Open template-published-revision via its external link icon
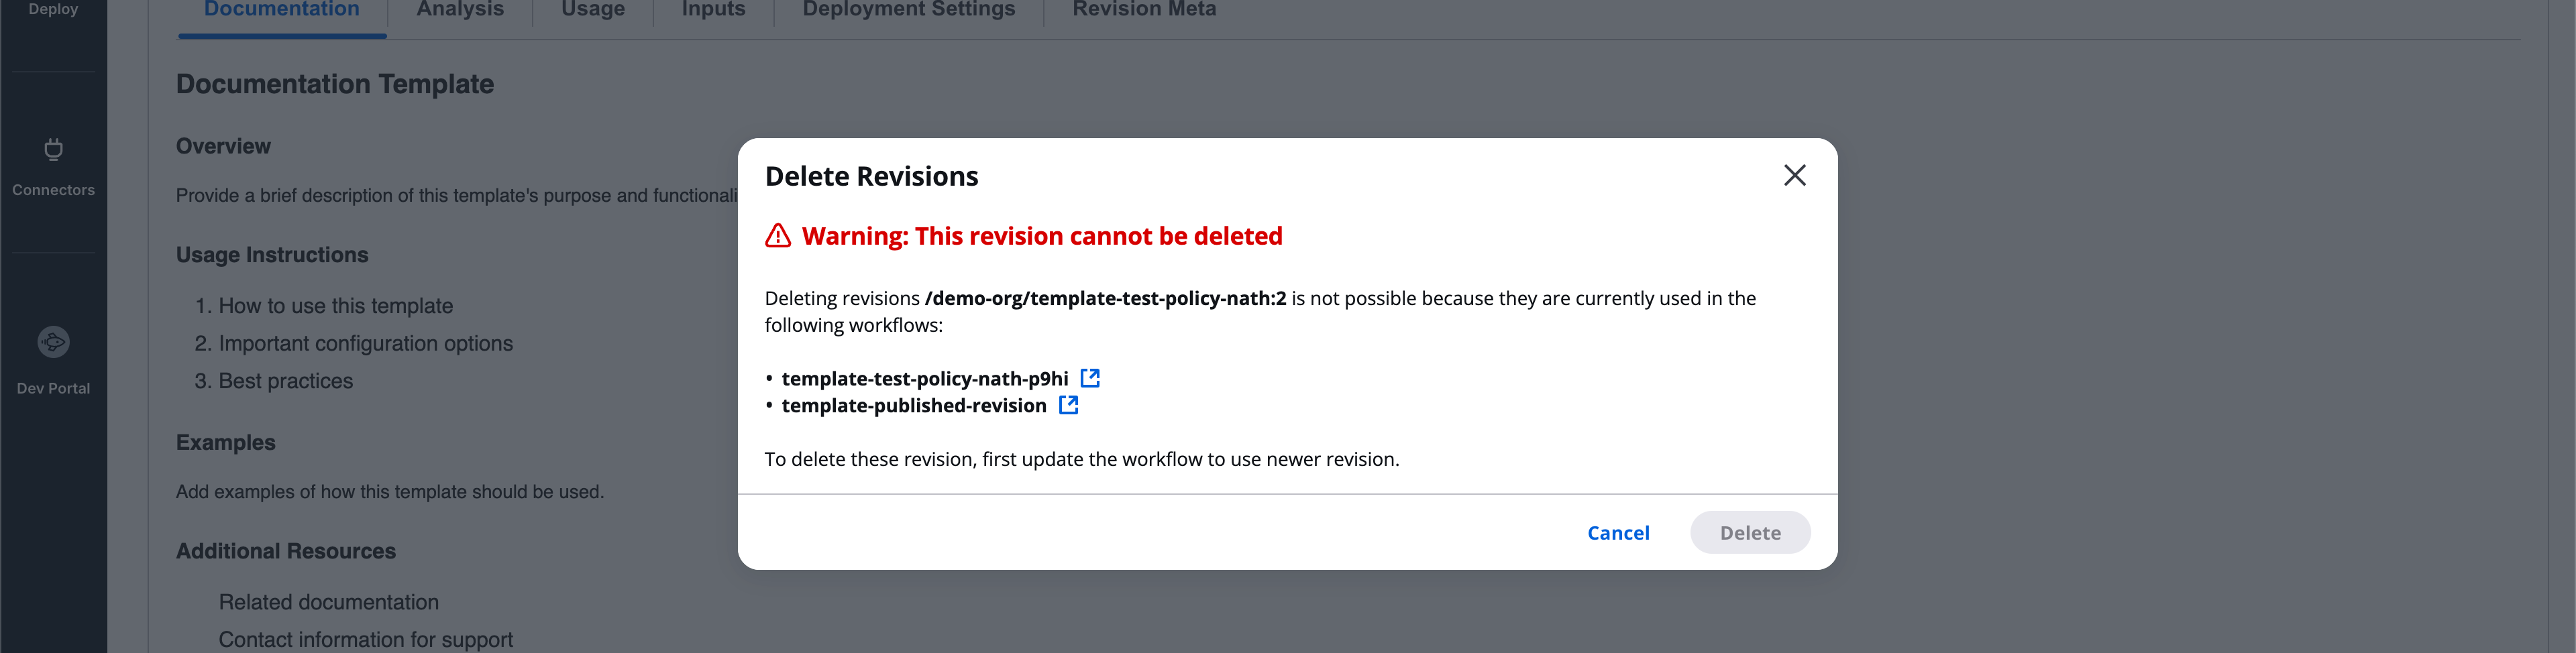 pyautogui.click(x=1068, y=405)
